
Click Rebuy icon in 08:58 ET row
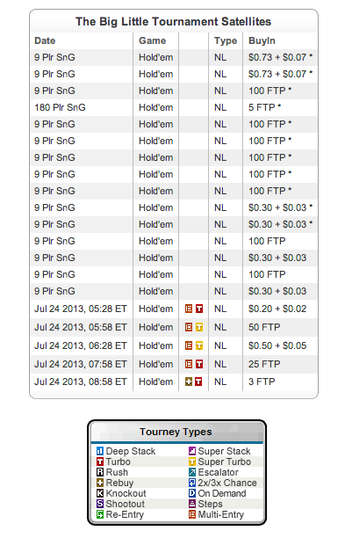pos(189,382)
